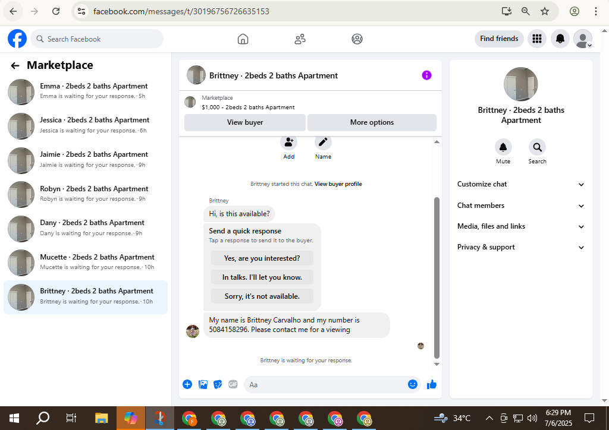Send quick reply 'Sorry, it's not available.'
This screenshot has width=609, height=430.
pyautogui.click(x=262, y=296)
